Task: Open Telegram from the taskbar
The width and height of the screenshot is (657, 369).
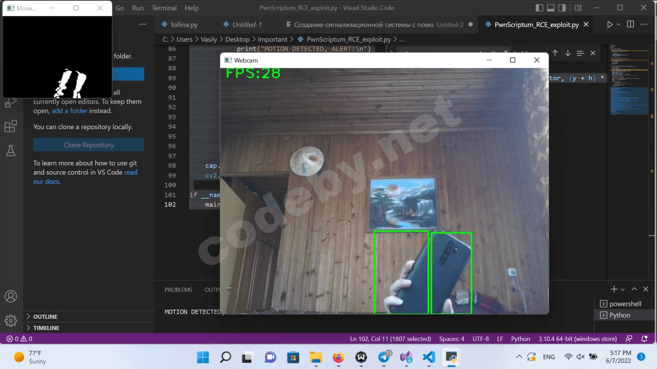Action: click(383, 357)
